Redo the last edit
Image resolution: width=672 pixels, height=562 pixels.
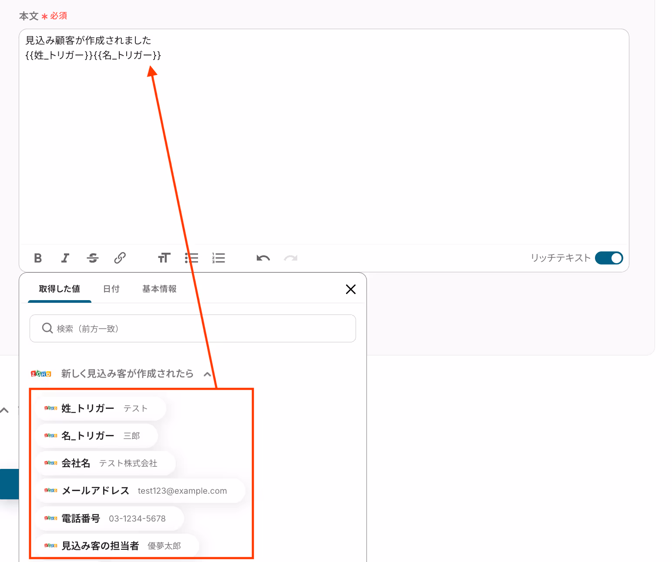tap(291, 258)
